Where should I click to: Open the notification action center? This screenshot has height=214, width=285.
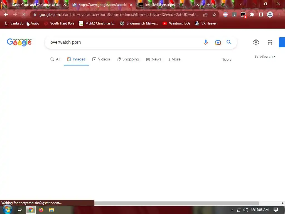(x=276, y=210)
